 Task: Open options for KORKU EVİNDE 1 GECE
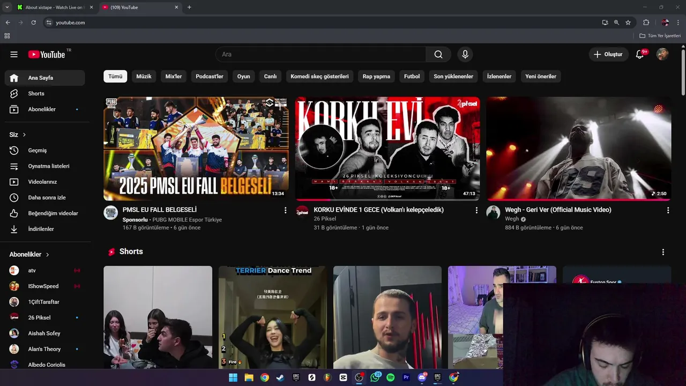(476, 210)
